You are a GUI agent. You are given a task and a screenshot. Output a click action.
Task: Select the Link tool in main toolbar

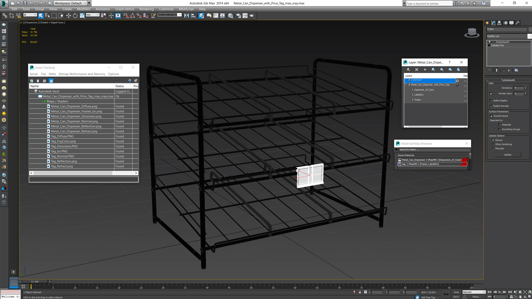(x=5, y=16)
